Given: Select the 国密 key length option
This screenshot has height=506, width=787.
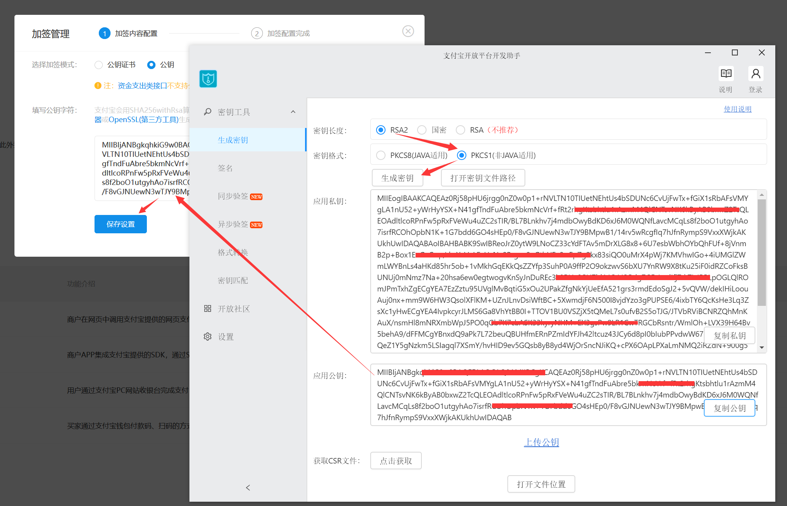Looking at the screenshot, I should coord(422,130).
